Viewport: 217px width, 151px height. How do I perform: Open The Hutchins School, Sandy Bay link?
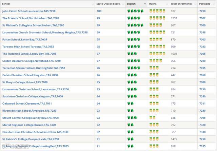point(29,54)
